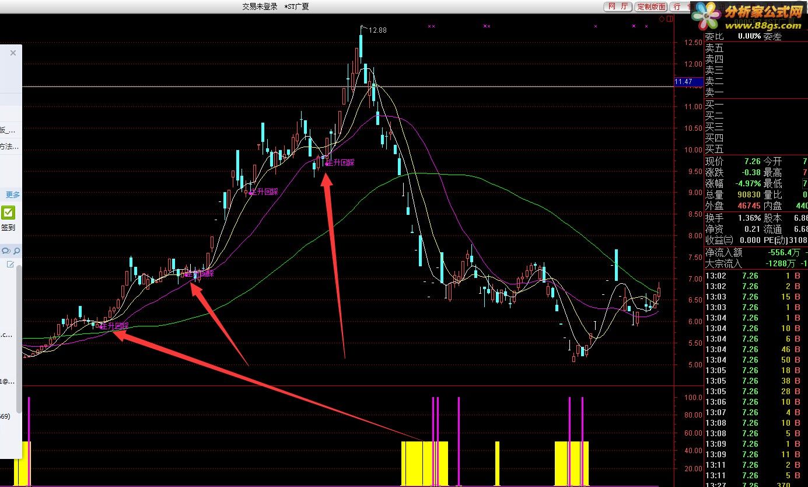The width and height of the screenshot is (808, 487).
Task: Tick the green 签到 check icon
Action: tap(8, 213)
